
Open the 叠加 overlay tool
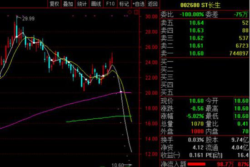[68, 4]
